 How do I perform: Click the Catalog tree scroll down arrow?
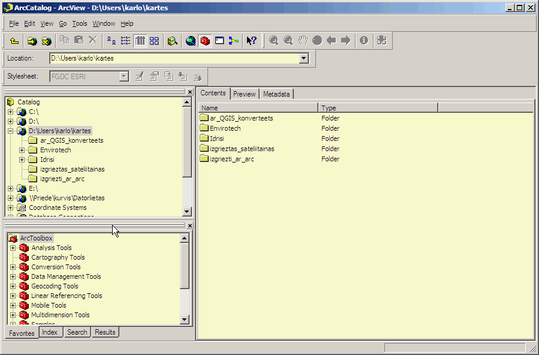[186, 211]
